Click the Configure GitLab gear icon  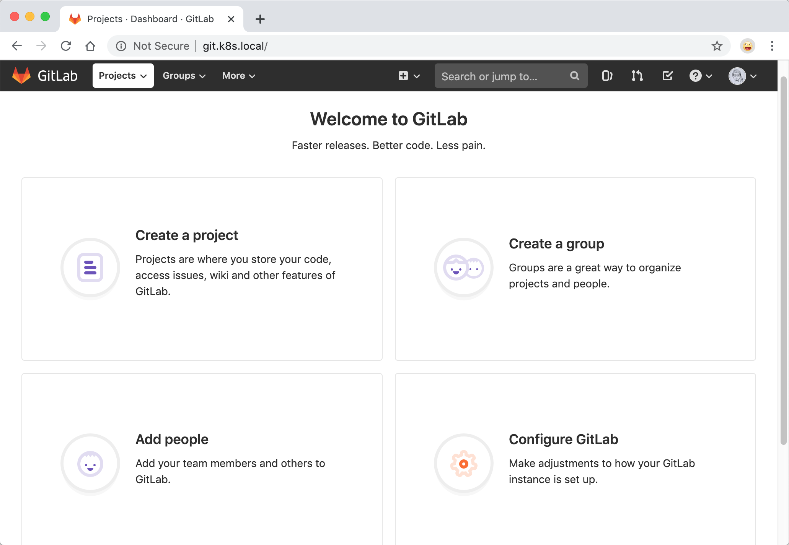click(464, 464)
